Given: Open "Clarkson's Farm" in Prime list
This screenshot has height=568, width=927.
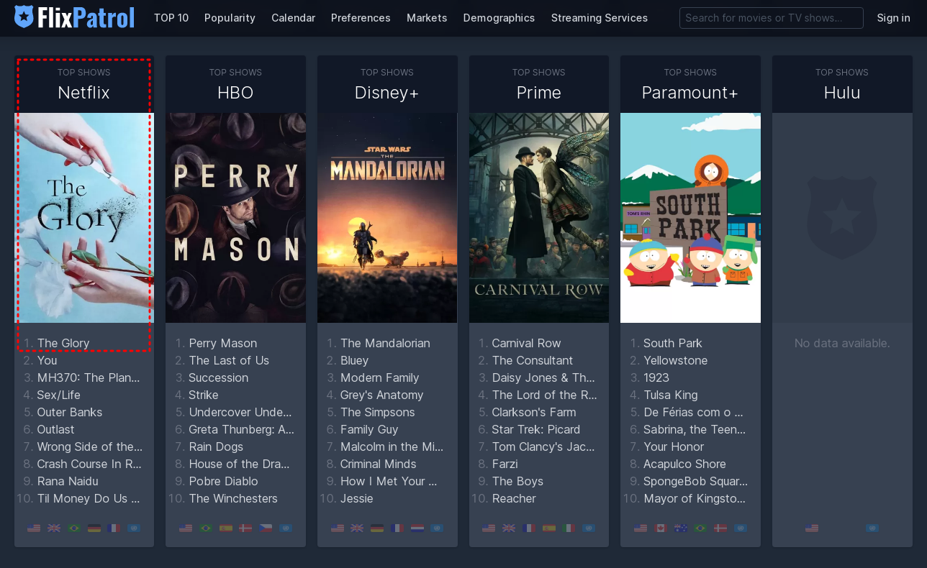Looking at the screenshot, I should click(x=534, y=412).
